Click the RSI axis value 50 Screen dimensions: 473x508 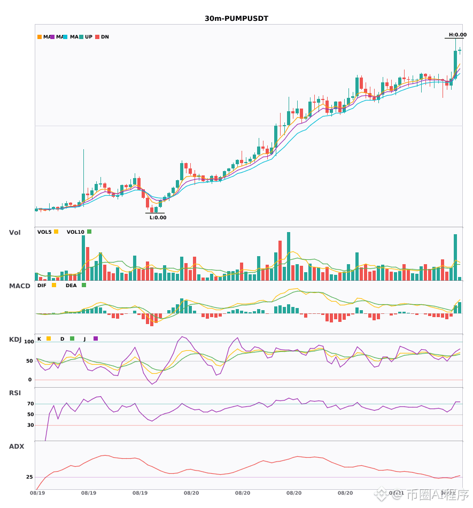(x=30, y=414)
